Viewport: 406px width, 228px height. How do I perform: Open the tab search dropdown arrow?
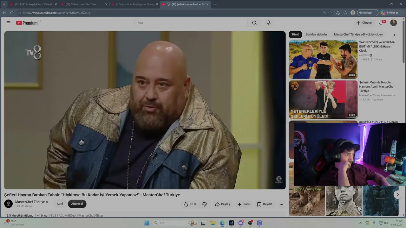[x=4, y=4]
